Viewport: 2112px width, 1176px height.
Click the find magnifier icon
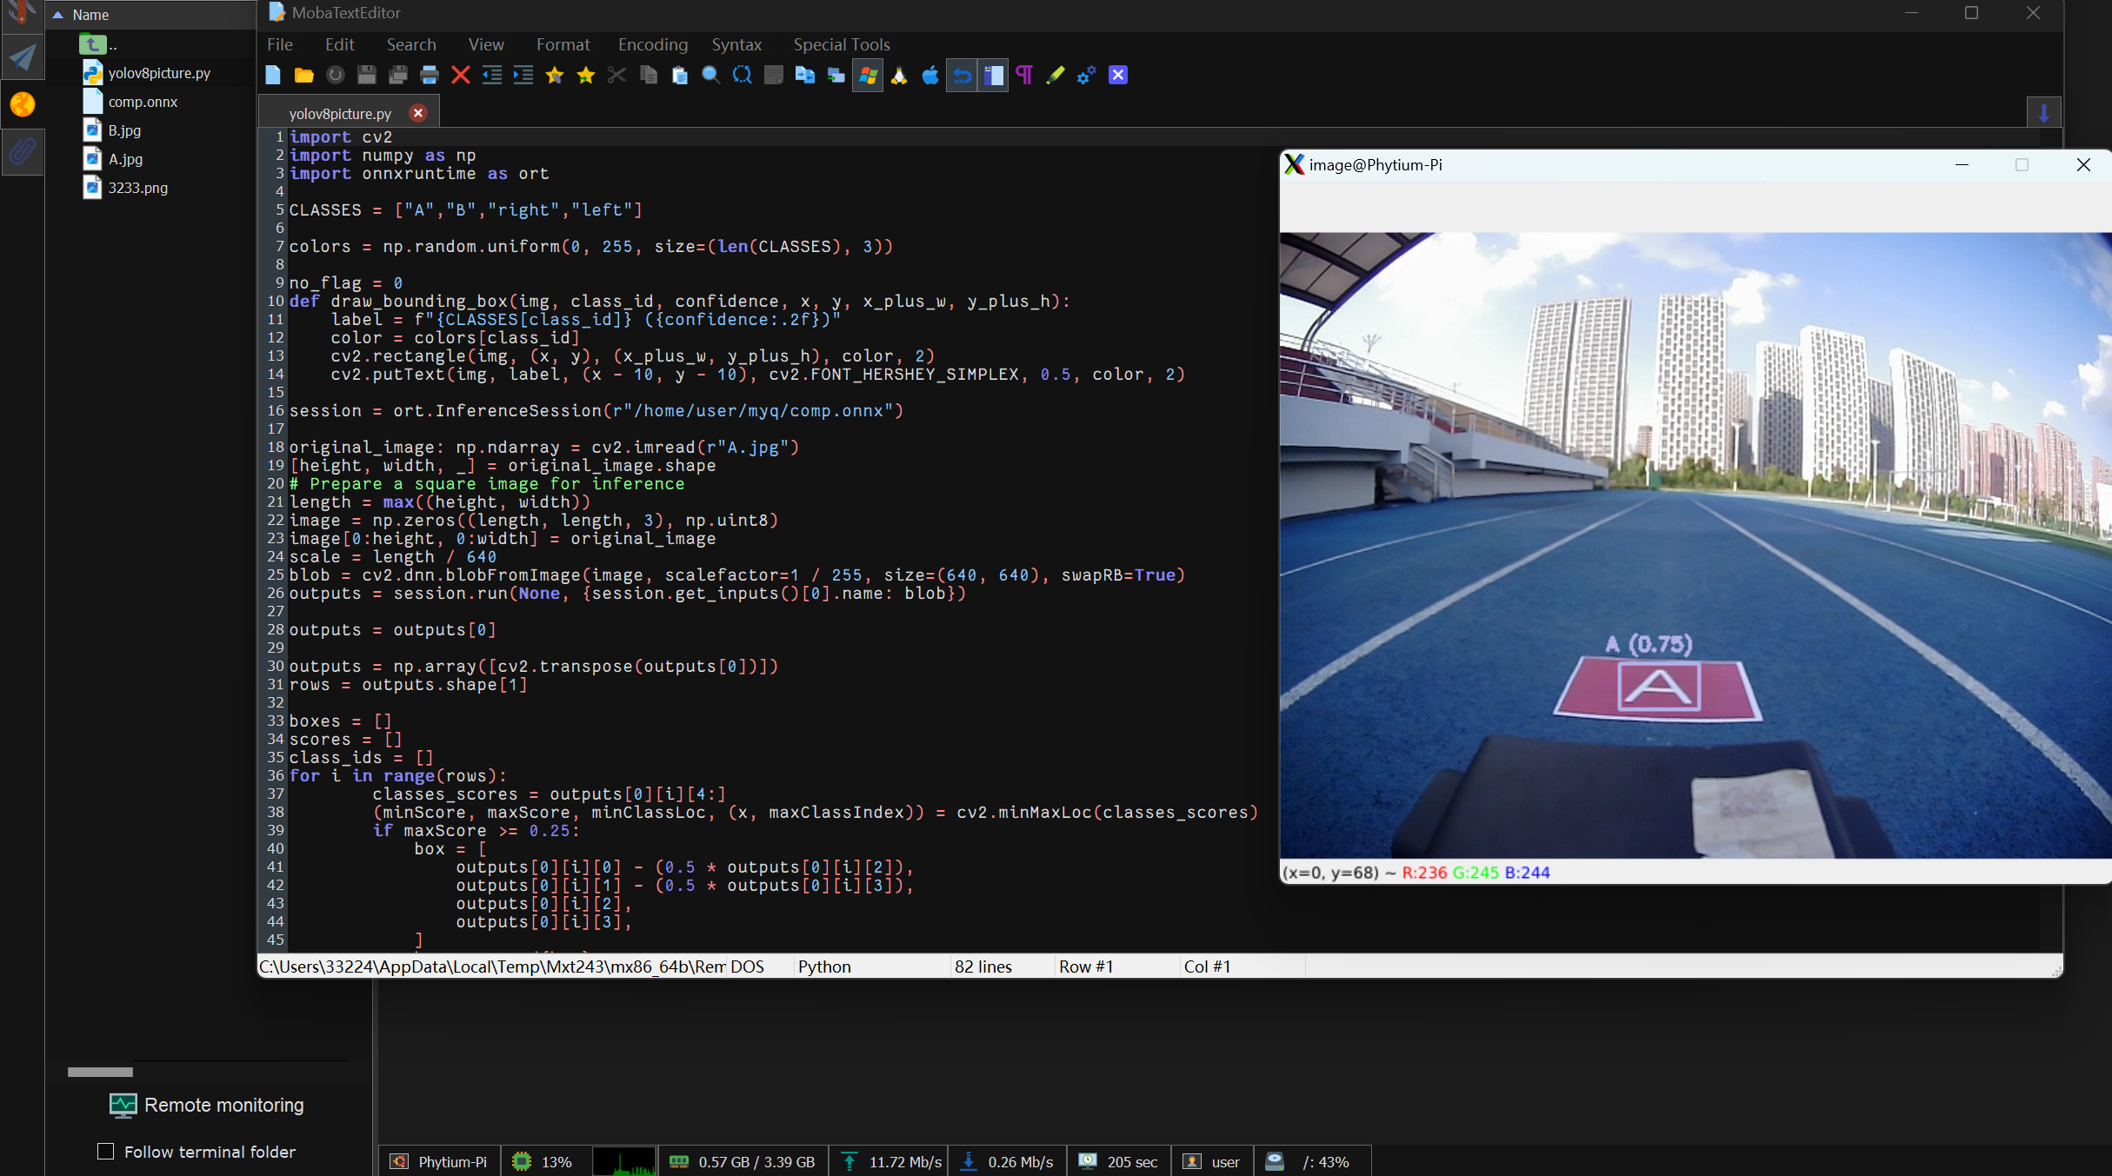click(710, 76)
